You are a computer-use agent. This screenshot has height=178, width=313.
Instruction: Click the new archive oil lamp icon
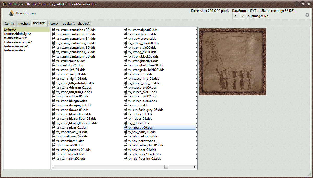(x=11, y=13)
